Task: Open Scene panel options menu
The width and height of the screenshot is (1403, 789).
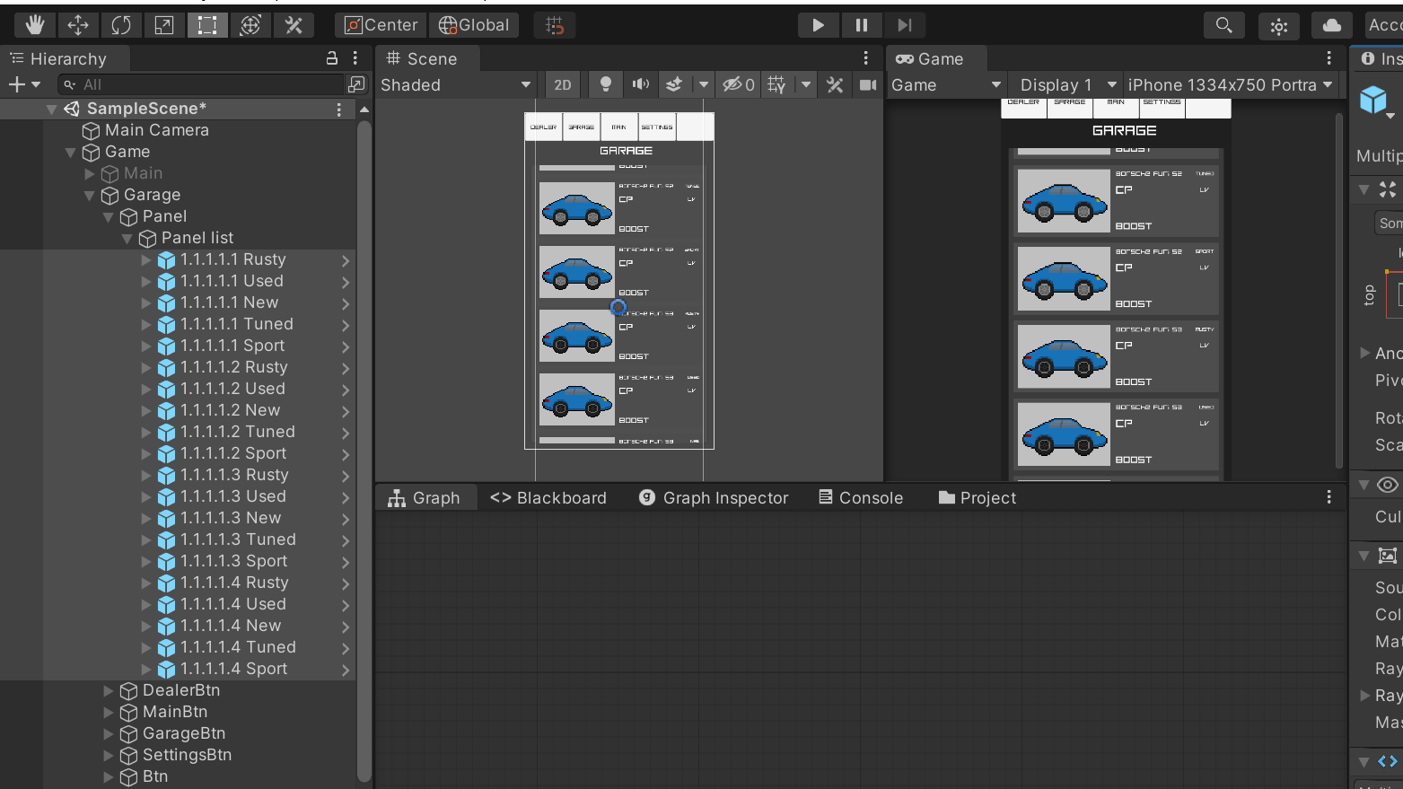Action: coord(866,58)
